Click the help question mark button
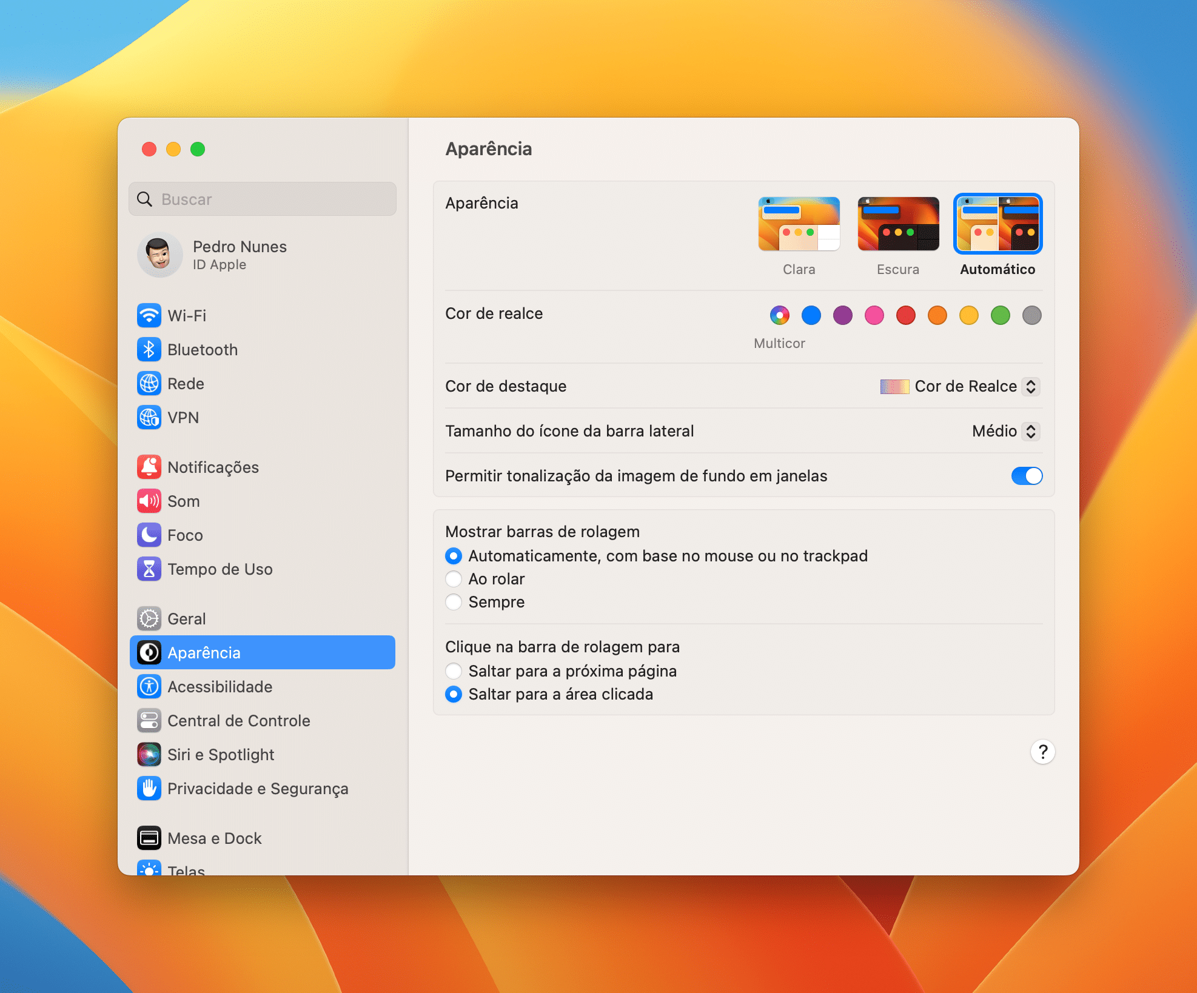Viewport: 1197px width, 993px height. tap(1043, 752)
